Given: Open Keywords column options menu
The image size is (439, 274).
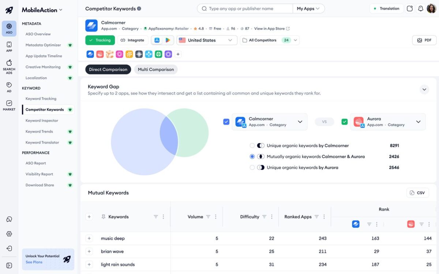Looking at the screenshot, I should pyautogui.click(x=163, y=217).
